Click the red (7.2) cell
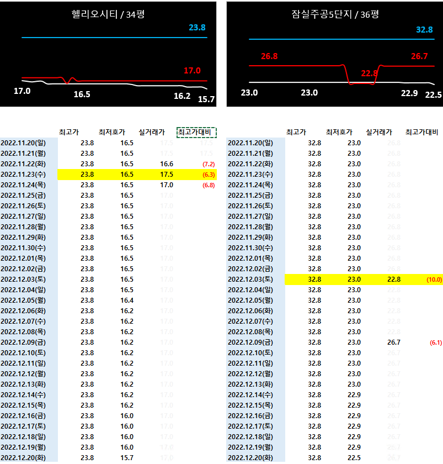Image resolution: width=443 pixels, height=464 pixels. (209, 164)
